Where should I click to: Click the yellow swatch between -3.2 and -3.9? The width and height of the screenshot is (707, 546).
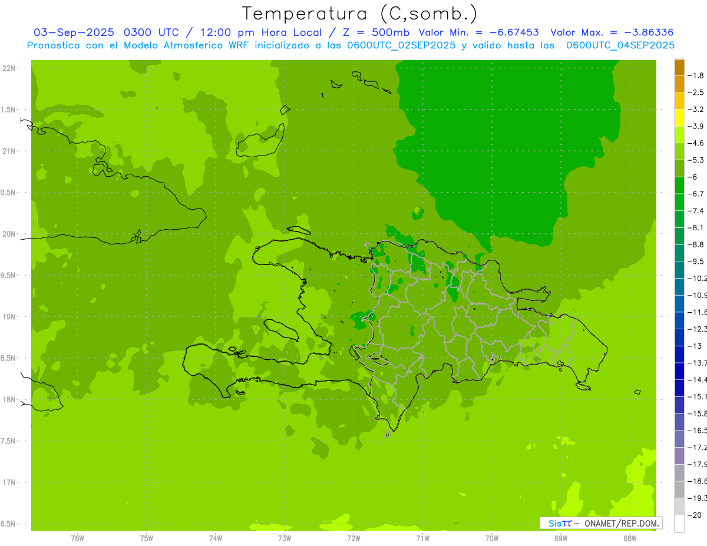click(679, 118)
